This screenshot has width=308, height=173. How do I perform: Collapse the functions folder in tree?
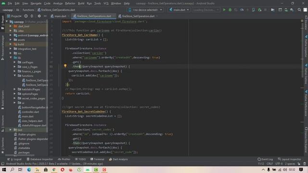tap(15, 76)
